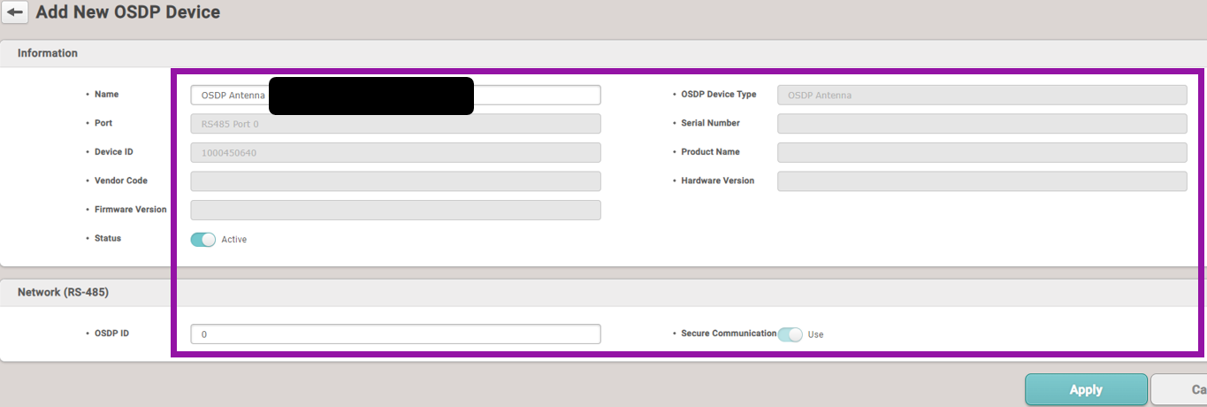The height and width of the screenshot is (407, 1207).
Task: Click the Hardware Version text label
Action: coord(717,180)
